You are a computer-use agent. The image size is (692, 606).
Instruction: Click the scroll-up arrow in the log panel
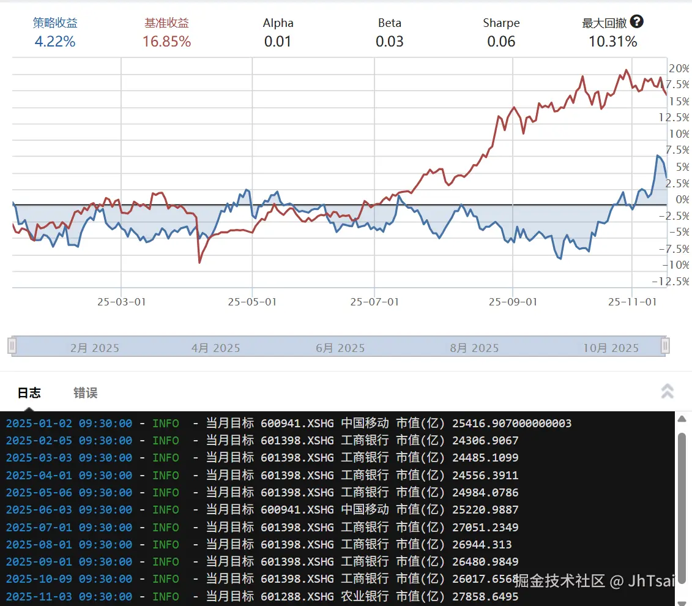(x=681, y=419)
